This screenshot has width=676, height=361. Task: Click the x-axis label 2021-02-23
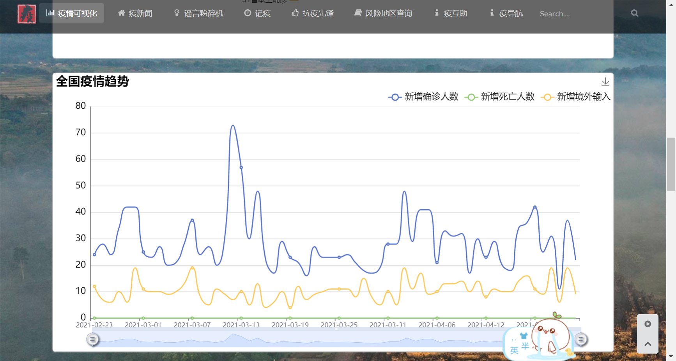(94, 325)
